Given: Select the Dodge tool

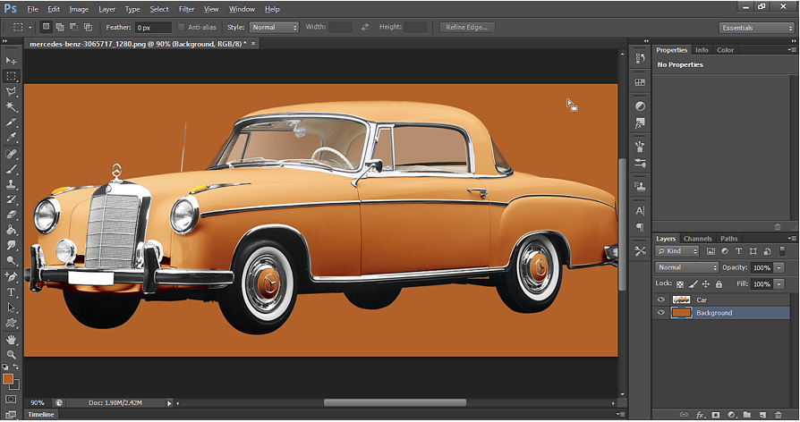Looking at the screenshot, I should tap(11, 260).
